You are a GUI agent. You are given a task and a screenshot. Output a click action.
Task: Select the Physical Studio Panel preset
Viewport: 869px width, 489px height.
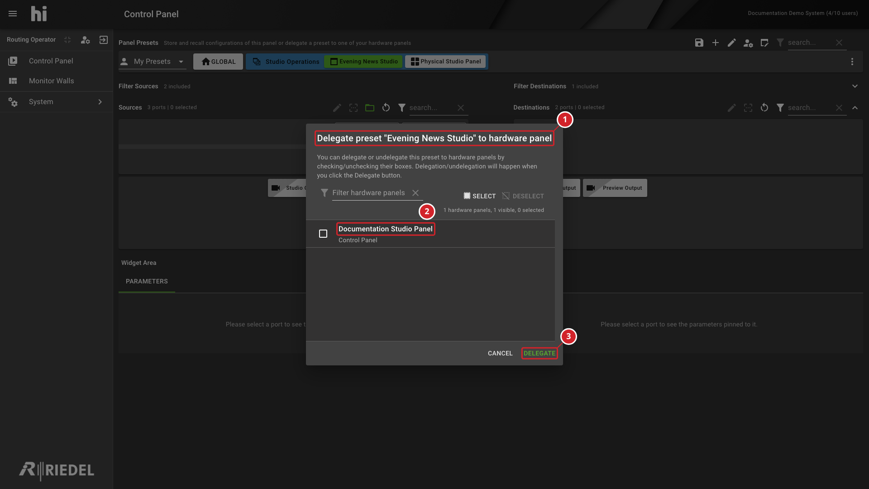click(445, 62)
